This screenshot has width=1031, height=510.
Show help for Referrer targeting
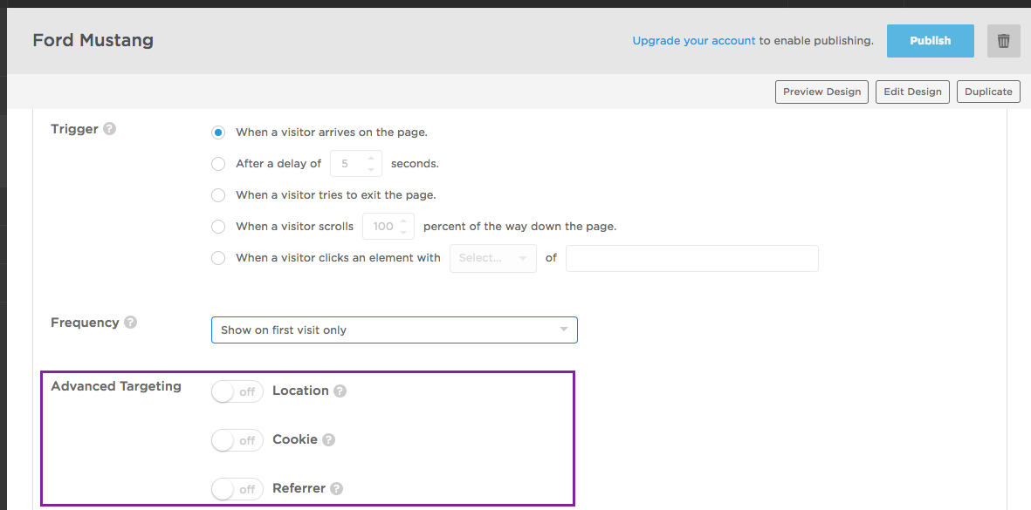click(337, 488)
